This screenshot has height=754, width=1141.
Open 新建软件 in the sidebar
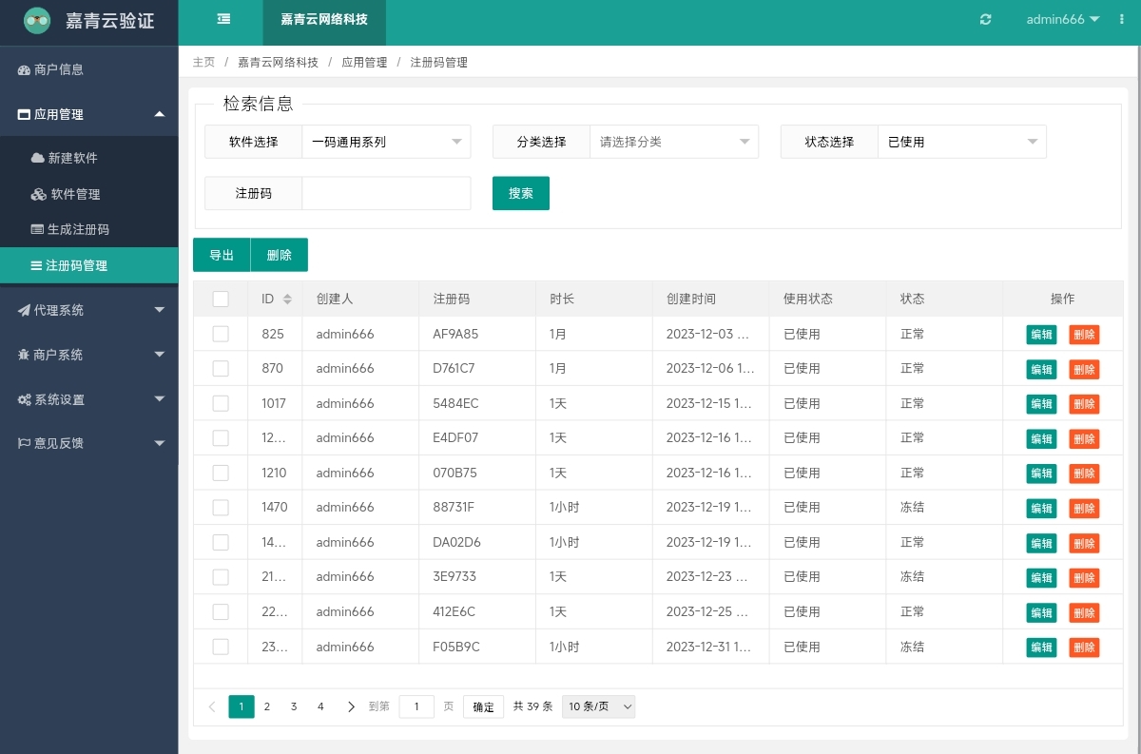click(72, 158)
